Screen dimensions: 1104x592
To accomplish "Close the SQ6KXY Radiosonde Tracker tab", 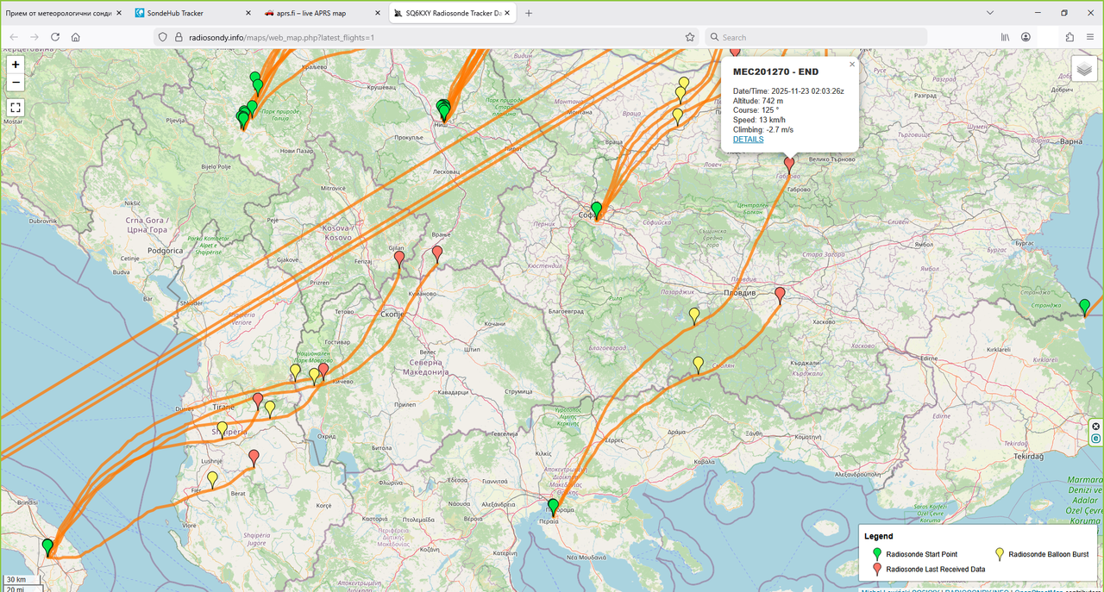I will click(x=506, y=13).
